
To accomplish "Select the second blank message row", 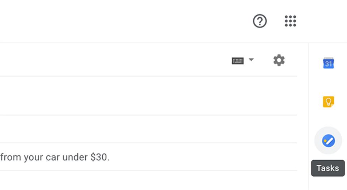I will (148, 129).
